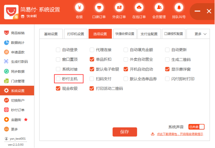Check the 秒付主机 checkbox
215x148 pixels.
pos(58,79)
